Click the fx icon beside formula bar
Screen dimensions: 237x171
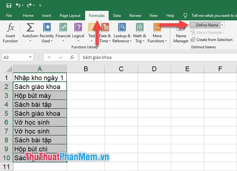click(x=72, y=57)
